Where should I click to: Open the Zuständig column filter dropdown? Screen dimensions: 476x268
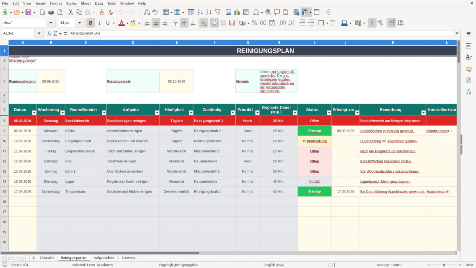click(233, 113)
